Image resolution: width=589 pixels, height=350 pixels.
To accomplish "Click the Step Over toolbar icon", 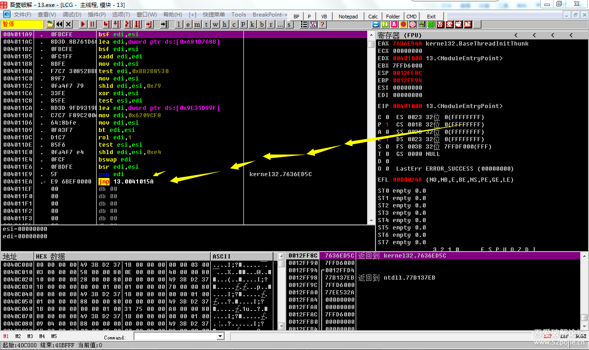I will coord(116,24).
